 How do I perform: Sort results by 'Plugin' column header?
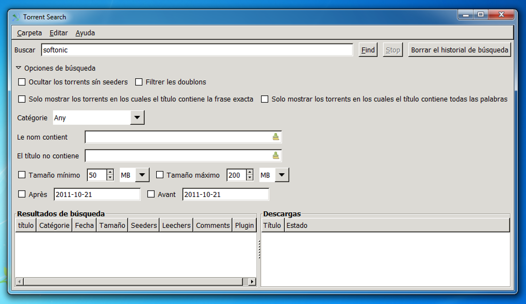pos(244,225)
